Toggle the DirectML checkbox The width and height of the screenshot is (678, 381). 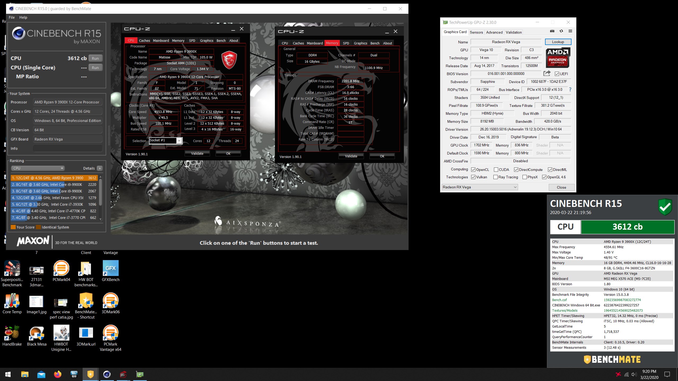[550, 170]
